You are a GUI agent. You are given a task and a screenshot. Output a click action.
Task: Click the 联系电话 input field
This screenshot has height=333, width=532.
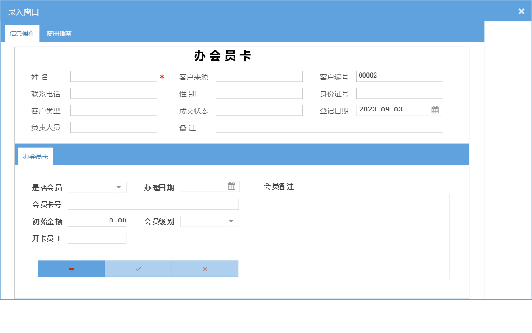pyautogui.click(x=113, y=93)
